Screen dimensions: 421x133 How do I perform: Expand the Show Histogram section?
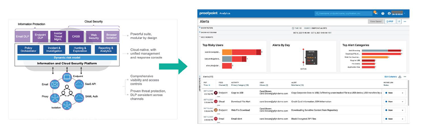point(208,32)
